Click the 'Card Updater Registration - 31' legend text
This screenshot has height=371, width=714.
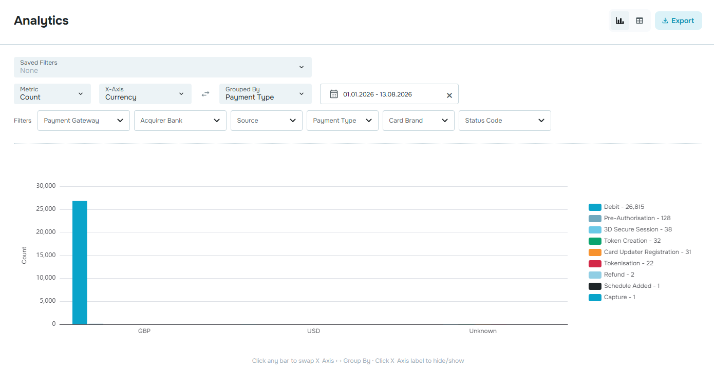pyautogui.click(x=648, y=252)
